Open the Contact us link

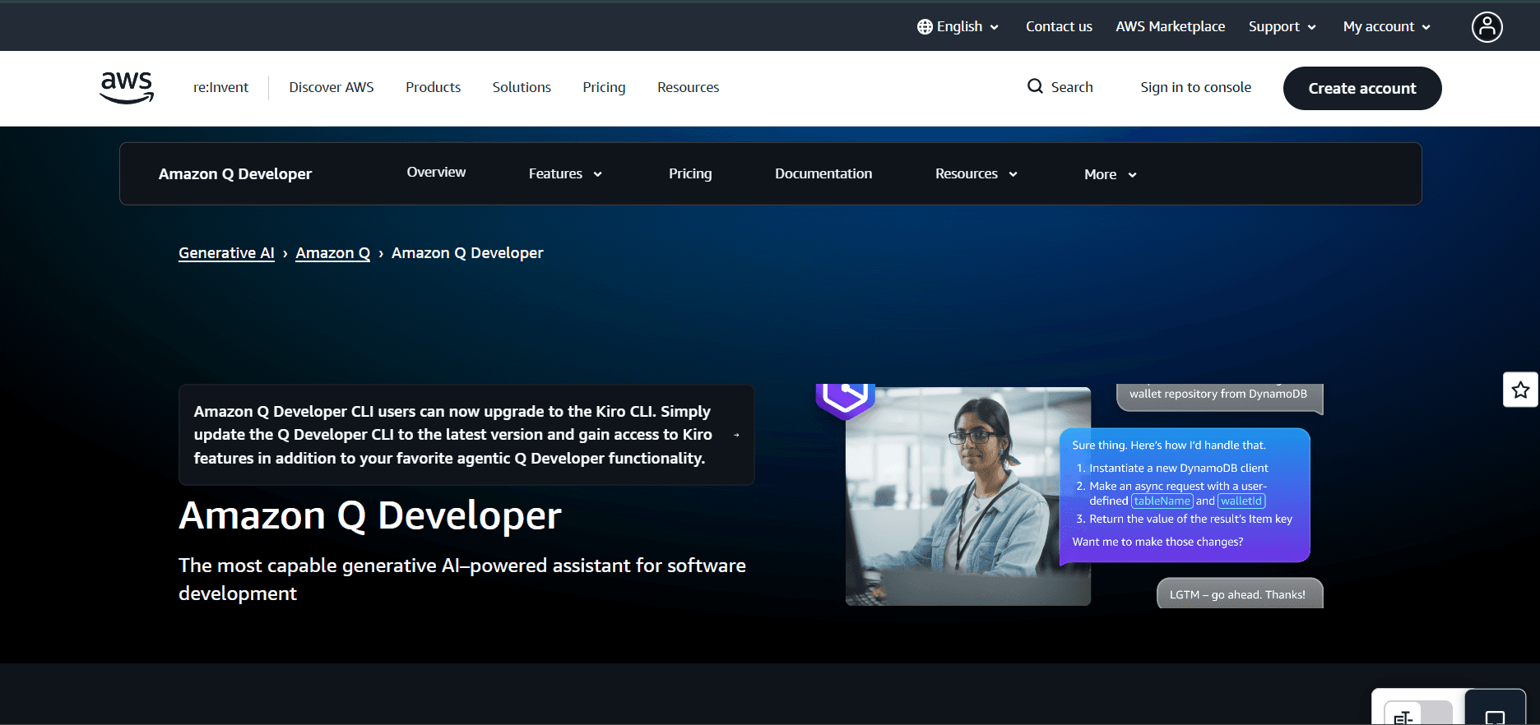tap(1059, 26)
